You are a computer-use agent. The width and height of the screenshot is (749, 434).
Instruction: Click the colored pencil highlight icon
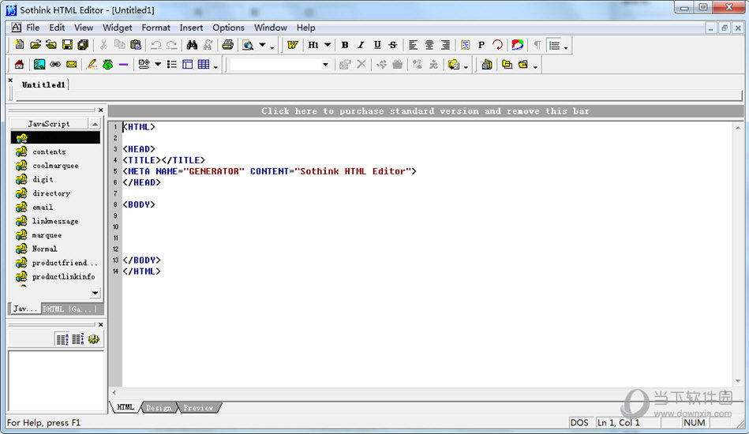[x=92, y=65]
